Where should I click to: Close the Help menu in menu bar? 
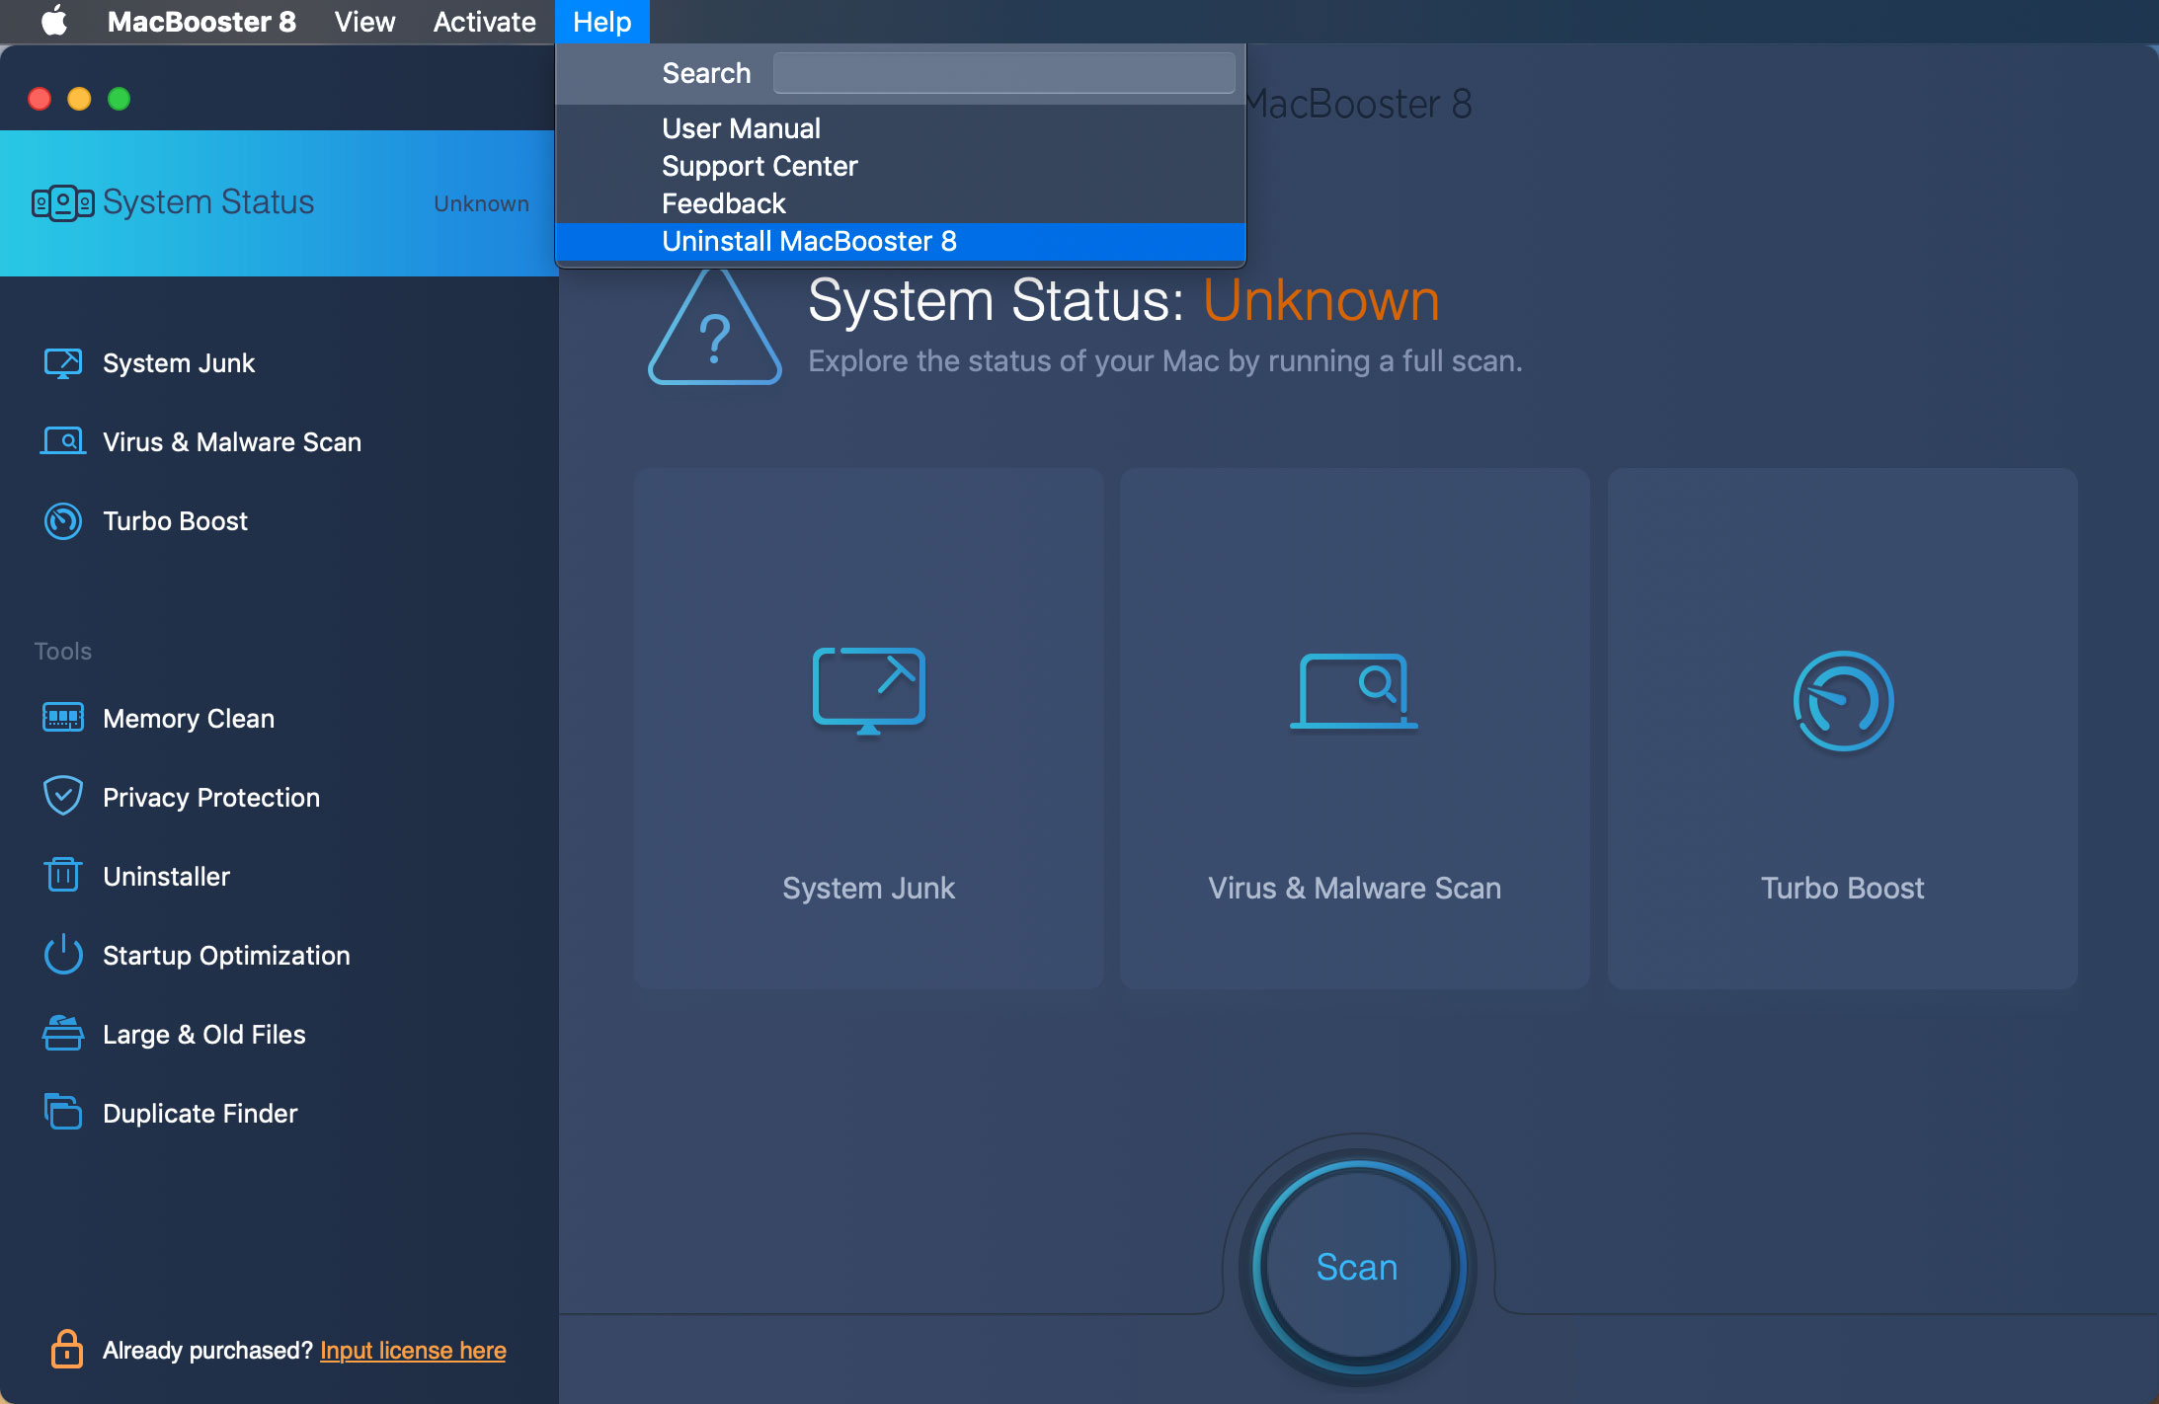[601, 22]
